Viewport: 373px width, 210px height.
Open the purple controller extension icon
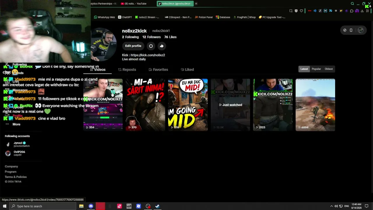click(x=357, y=11)
